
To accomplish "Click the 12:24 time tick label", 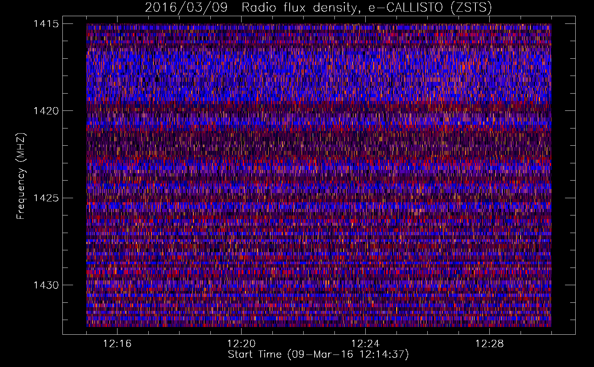I will [x=365, y=344].
